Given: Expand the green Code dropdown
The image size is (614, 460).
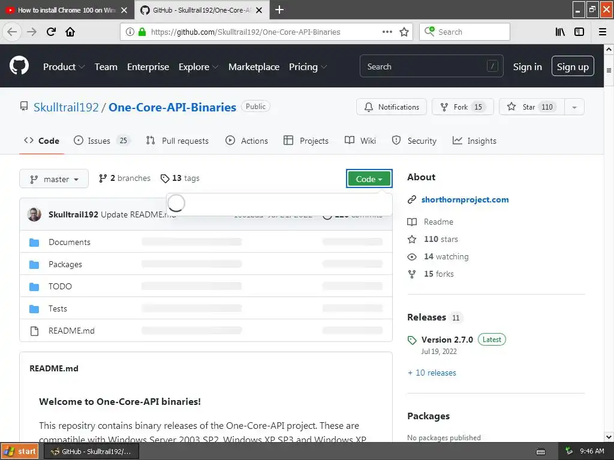Looking at the screenshot, I should [x=369, y=178].
